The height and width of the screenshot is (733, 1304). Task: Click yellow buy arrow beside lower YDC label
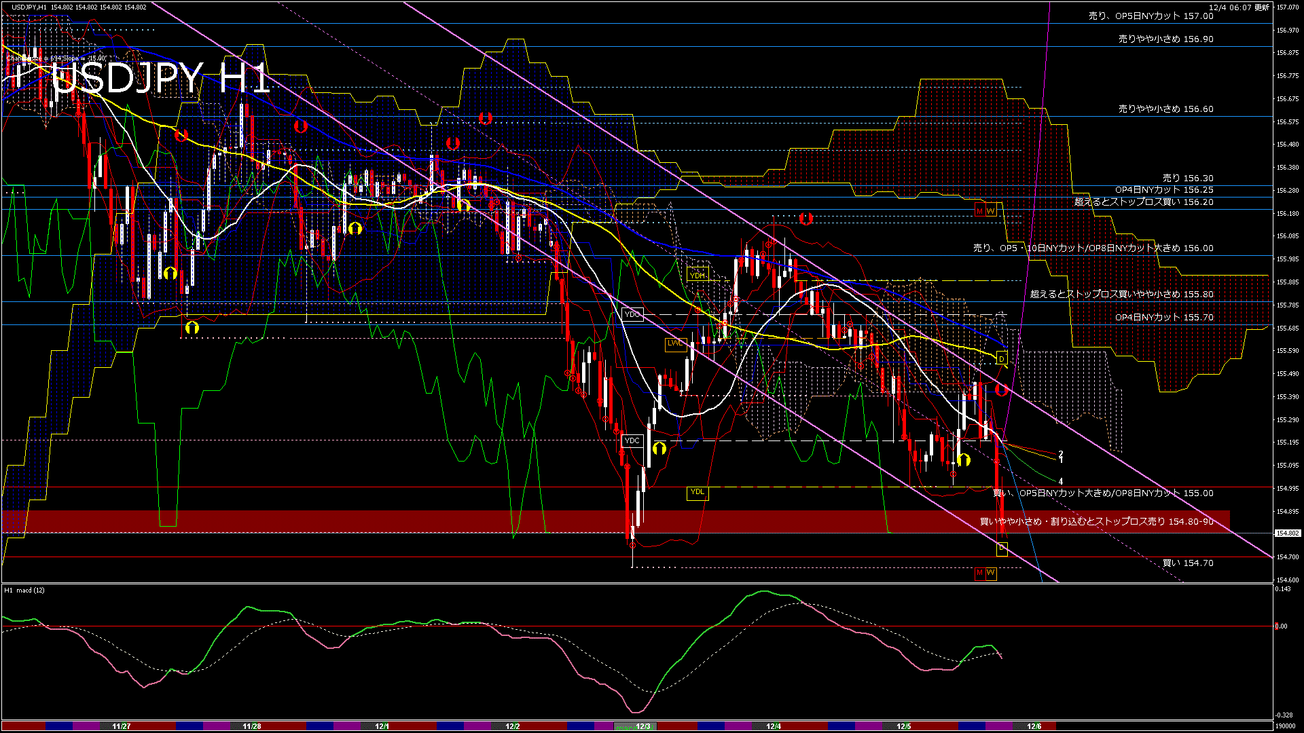tap(658, 448)
